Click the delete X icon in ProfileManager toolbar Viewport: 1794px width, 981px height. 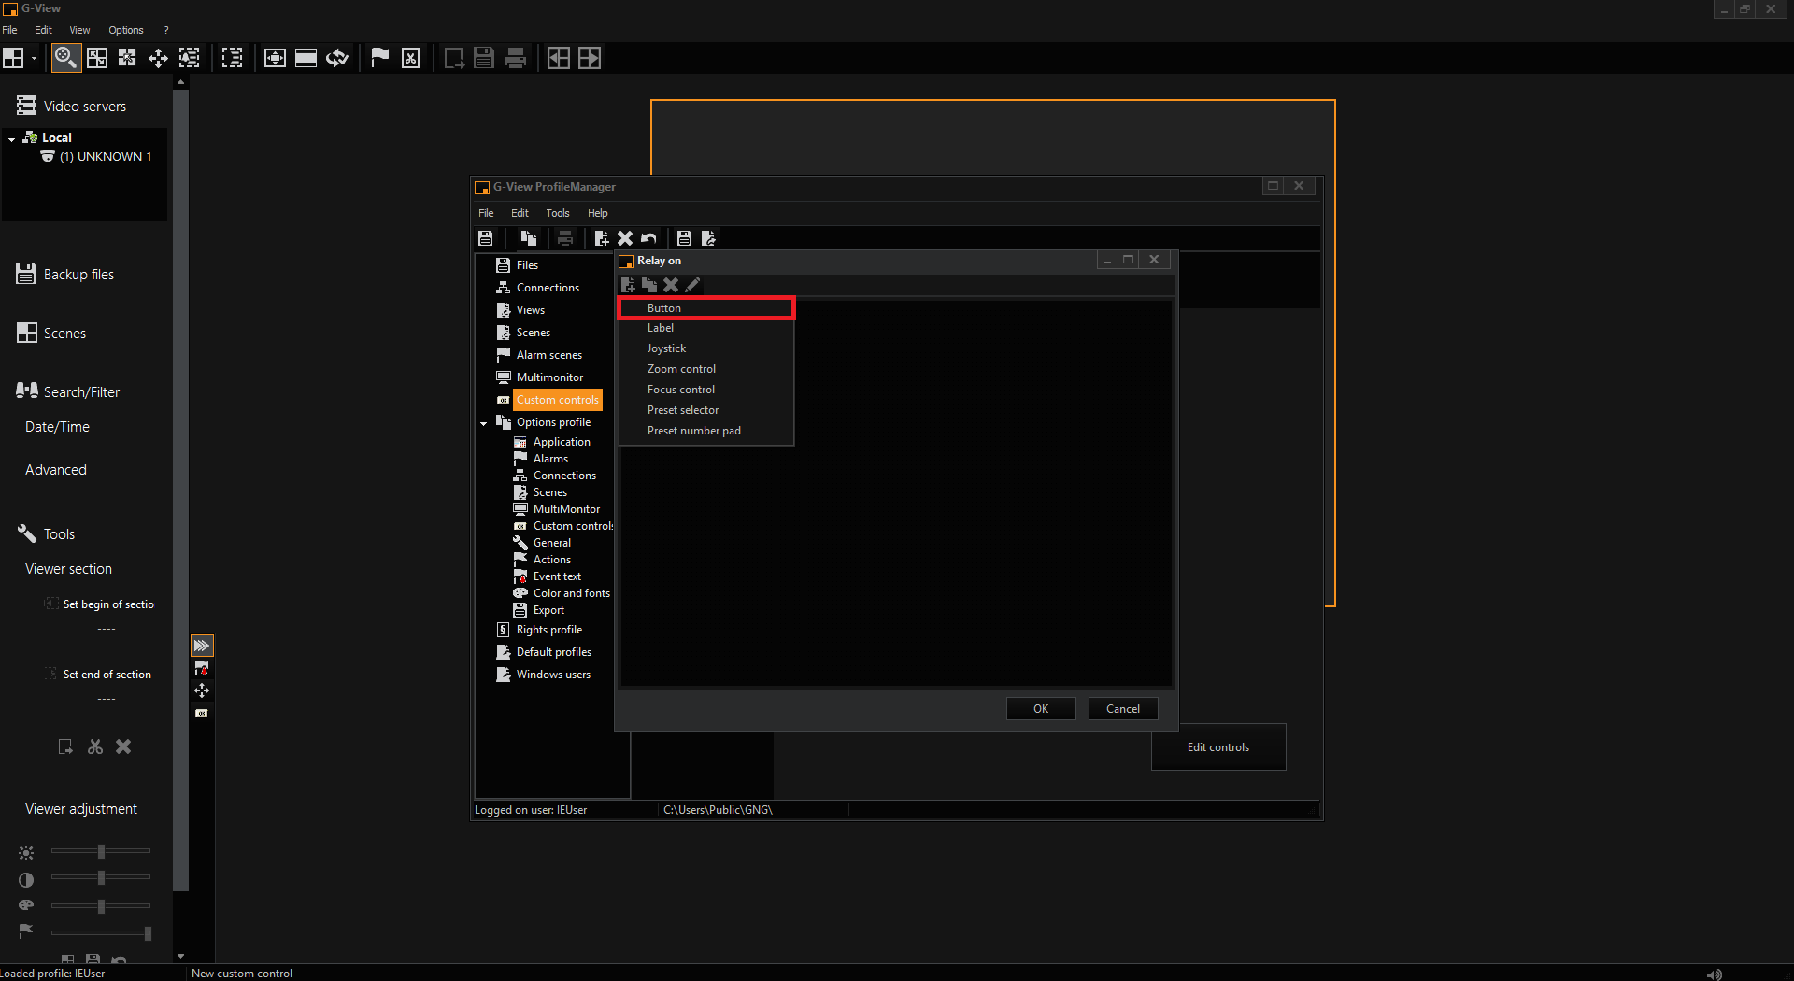click(x=625, y=238)
